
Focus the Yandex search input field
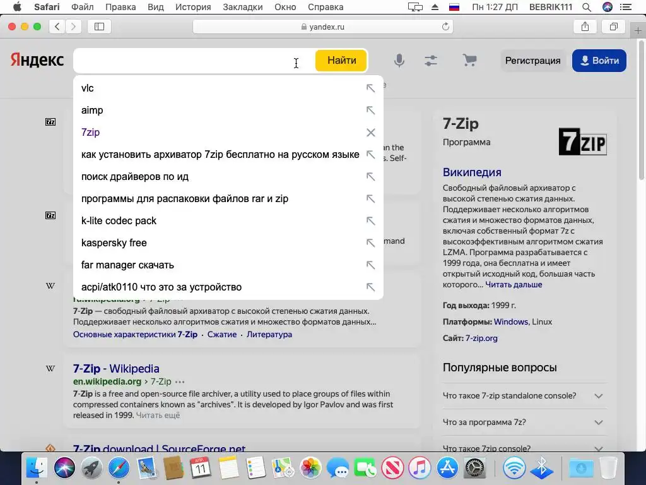pyautogui.click(x=194, y=61)
